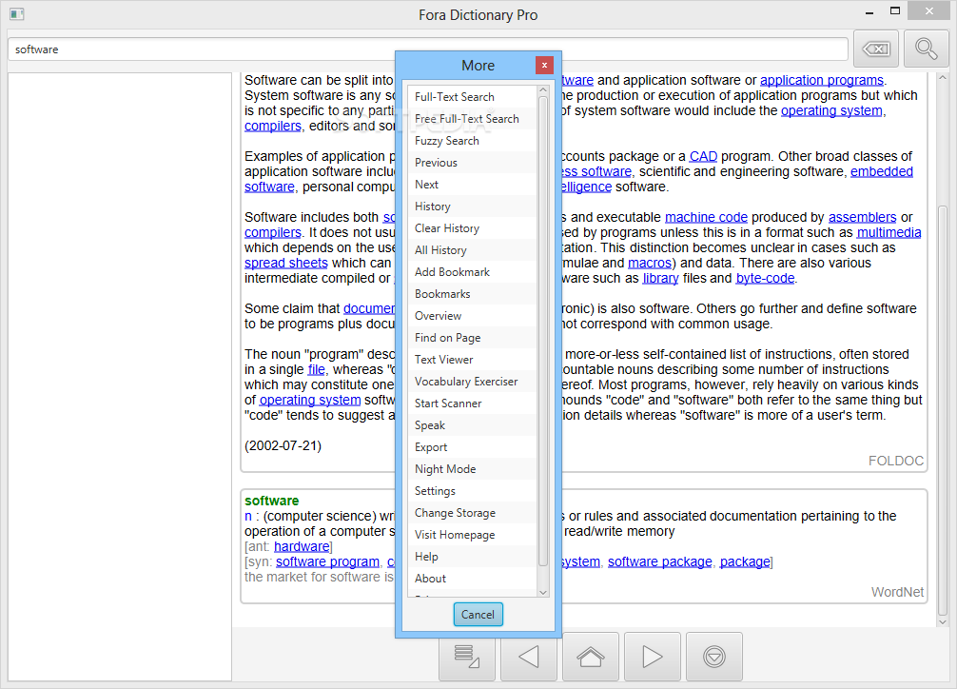Open Help from the More list
957x689 pixels.
pos(472,557)
